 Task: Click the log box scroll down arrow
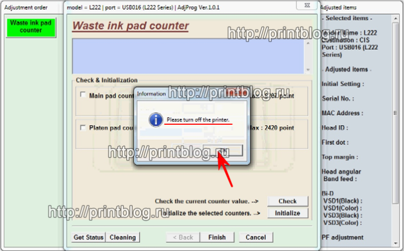click(308, 69)
